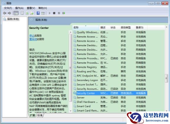Sort by the 启动类型 column header
Image resolution: width=170 pixels, height=124 pixels.
pos(127,27)
